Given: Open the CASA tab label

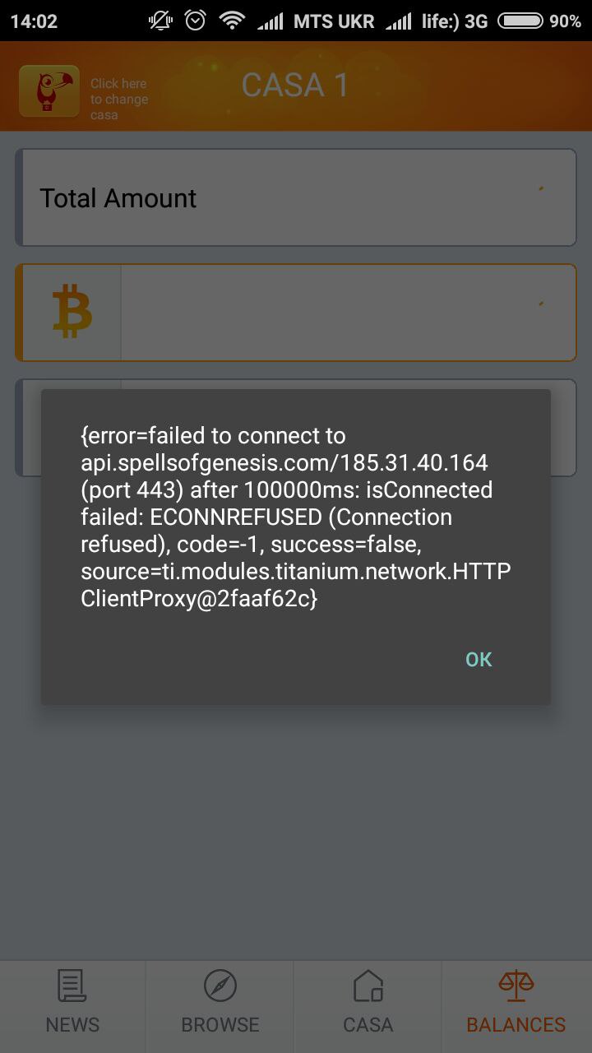Looking at the screenshot, I should 368,1024.
